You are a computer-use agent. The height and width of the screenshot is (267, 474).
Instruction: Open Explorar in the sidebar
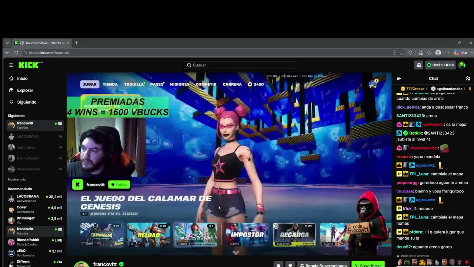[x=25, y=90]
